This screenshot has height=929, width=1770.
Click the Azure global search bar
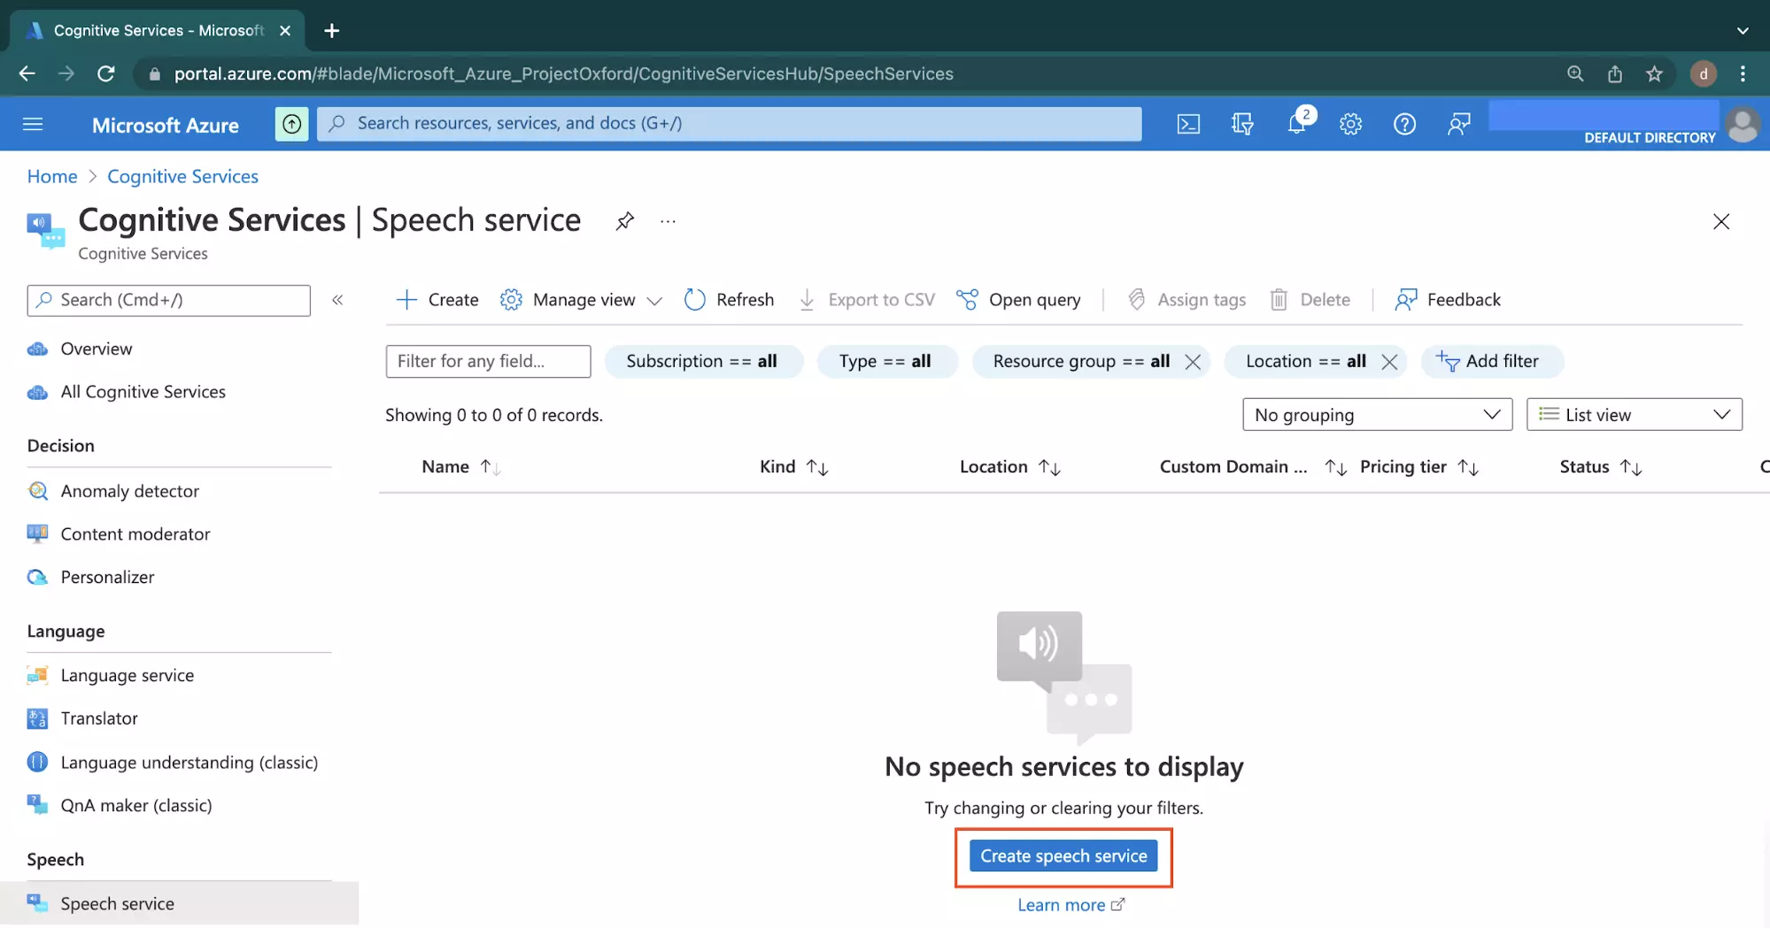(729, 124)
